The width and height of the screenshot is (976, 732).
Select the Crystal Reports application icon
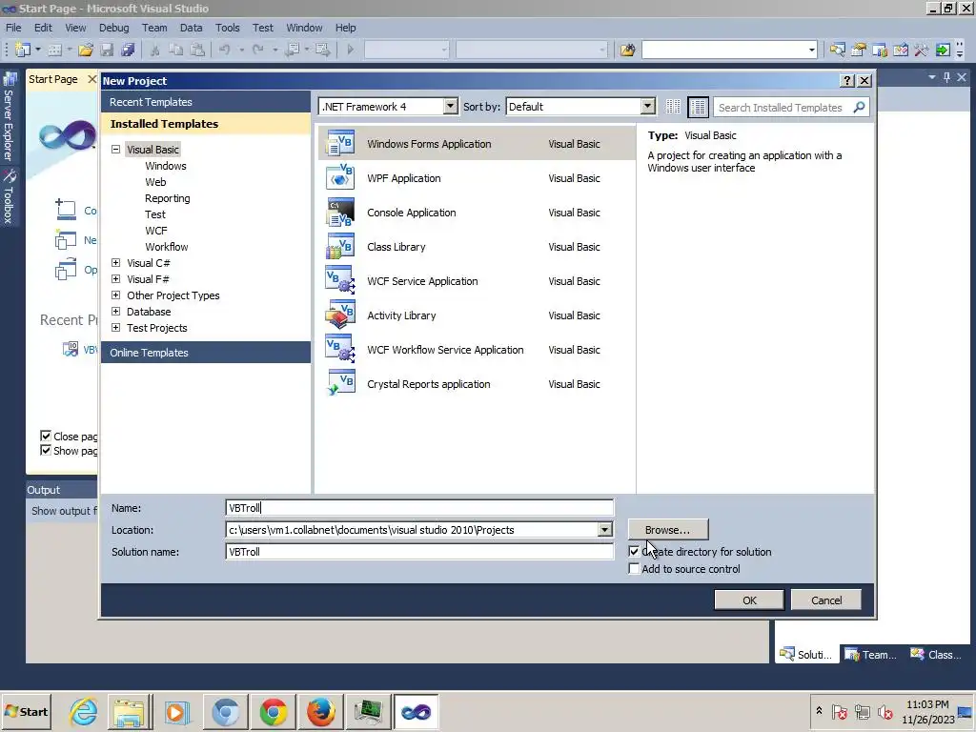340,383
